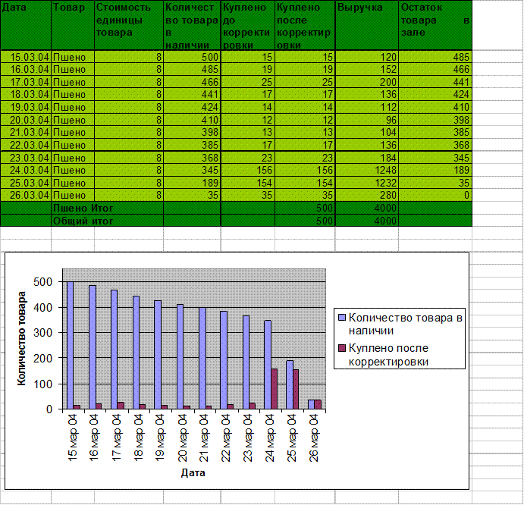The width and height of the screenshot is (524, 505).
Task: Click the chart's "Количество товара" vertical axis title
Action: click(x=22, y=338)
